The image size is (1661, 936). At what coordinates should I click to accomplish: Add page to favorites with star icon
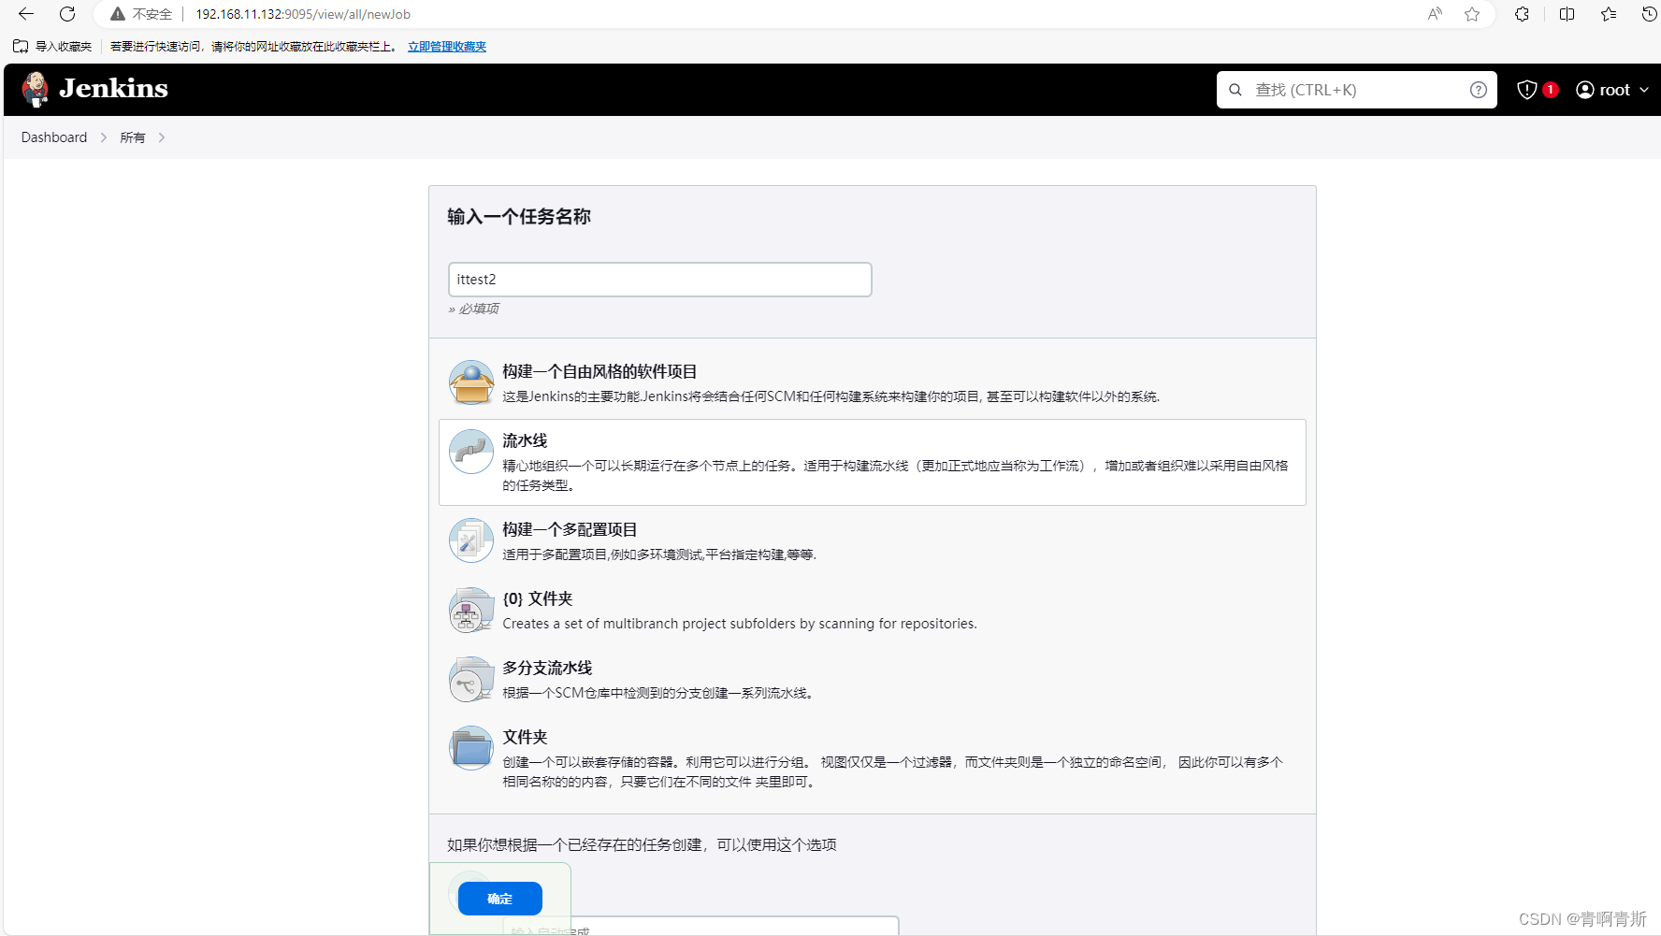point(1472,14)
